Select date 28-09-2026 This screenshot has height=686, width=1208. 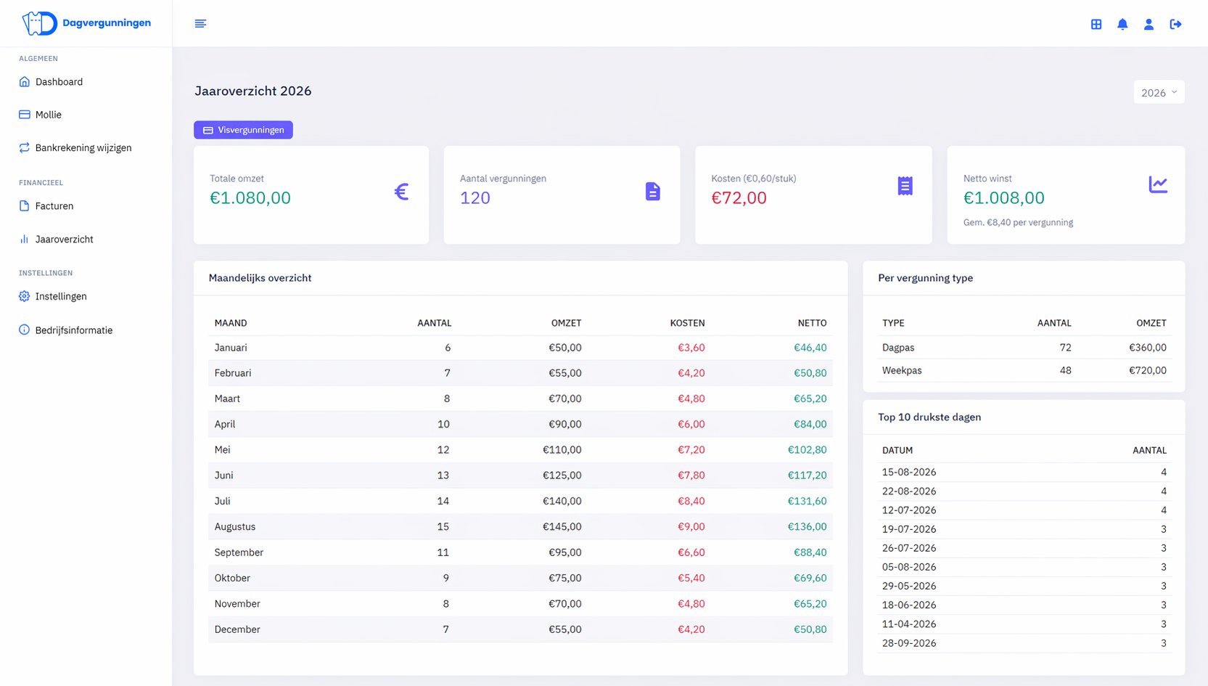[909, 643]
